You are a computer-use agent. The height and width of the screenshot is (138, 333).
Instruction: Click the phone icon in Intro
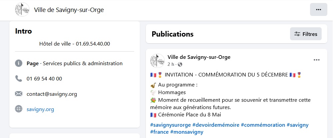click(19, 78)
